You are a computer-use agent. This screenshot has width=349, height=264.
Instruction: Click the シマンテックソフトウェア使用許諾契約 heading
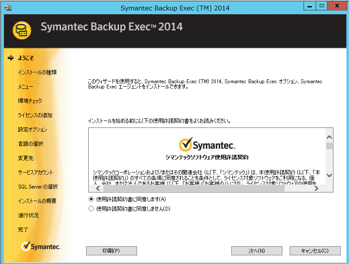pyautogui.click(x=207, y=157)
